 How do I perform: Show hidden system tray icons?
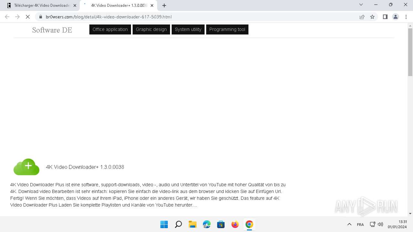pos(349,224)
